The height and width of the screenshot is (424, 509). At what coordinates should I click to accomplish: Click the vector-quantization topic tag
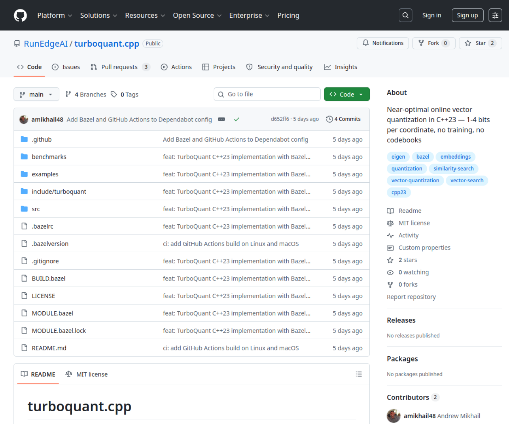pos(415,181)
